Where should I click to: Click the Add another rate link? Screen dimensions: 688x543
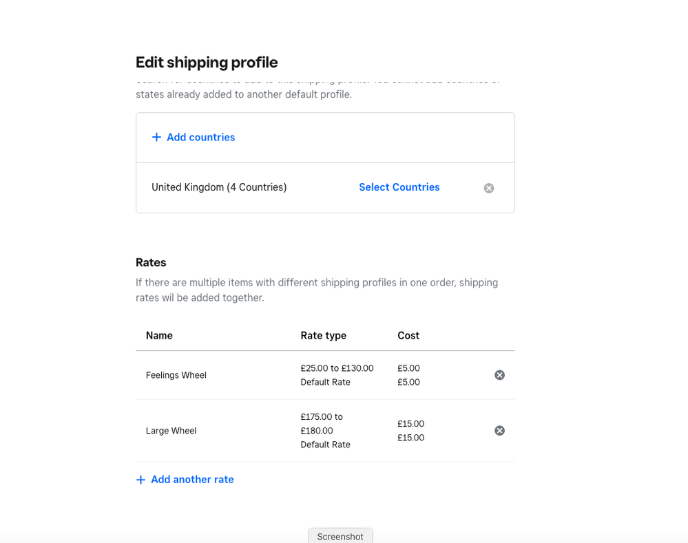pyautogui.click(x=192, y=480)
